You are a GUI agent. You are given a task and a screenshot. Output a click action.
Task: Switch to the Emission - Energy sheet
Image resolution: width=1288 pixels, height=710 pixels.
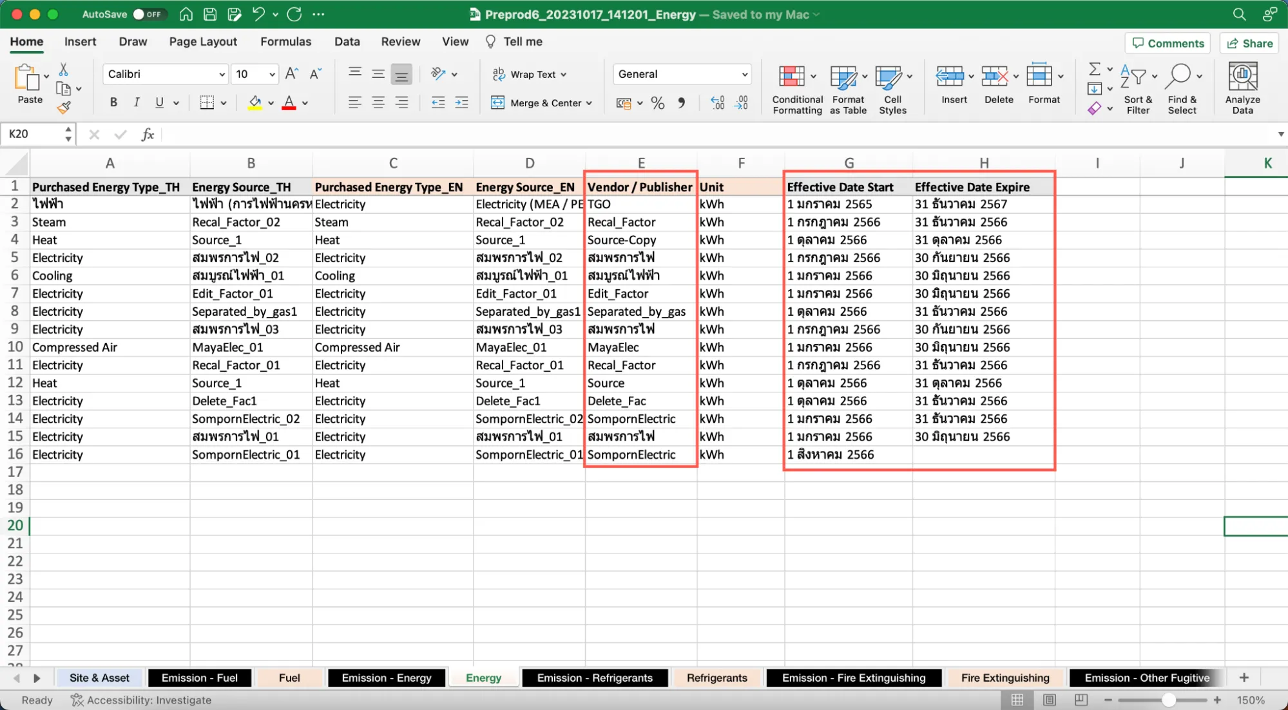click(x=386, y=678)
